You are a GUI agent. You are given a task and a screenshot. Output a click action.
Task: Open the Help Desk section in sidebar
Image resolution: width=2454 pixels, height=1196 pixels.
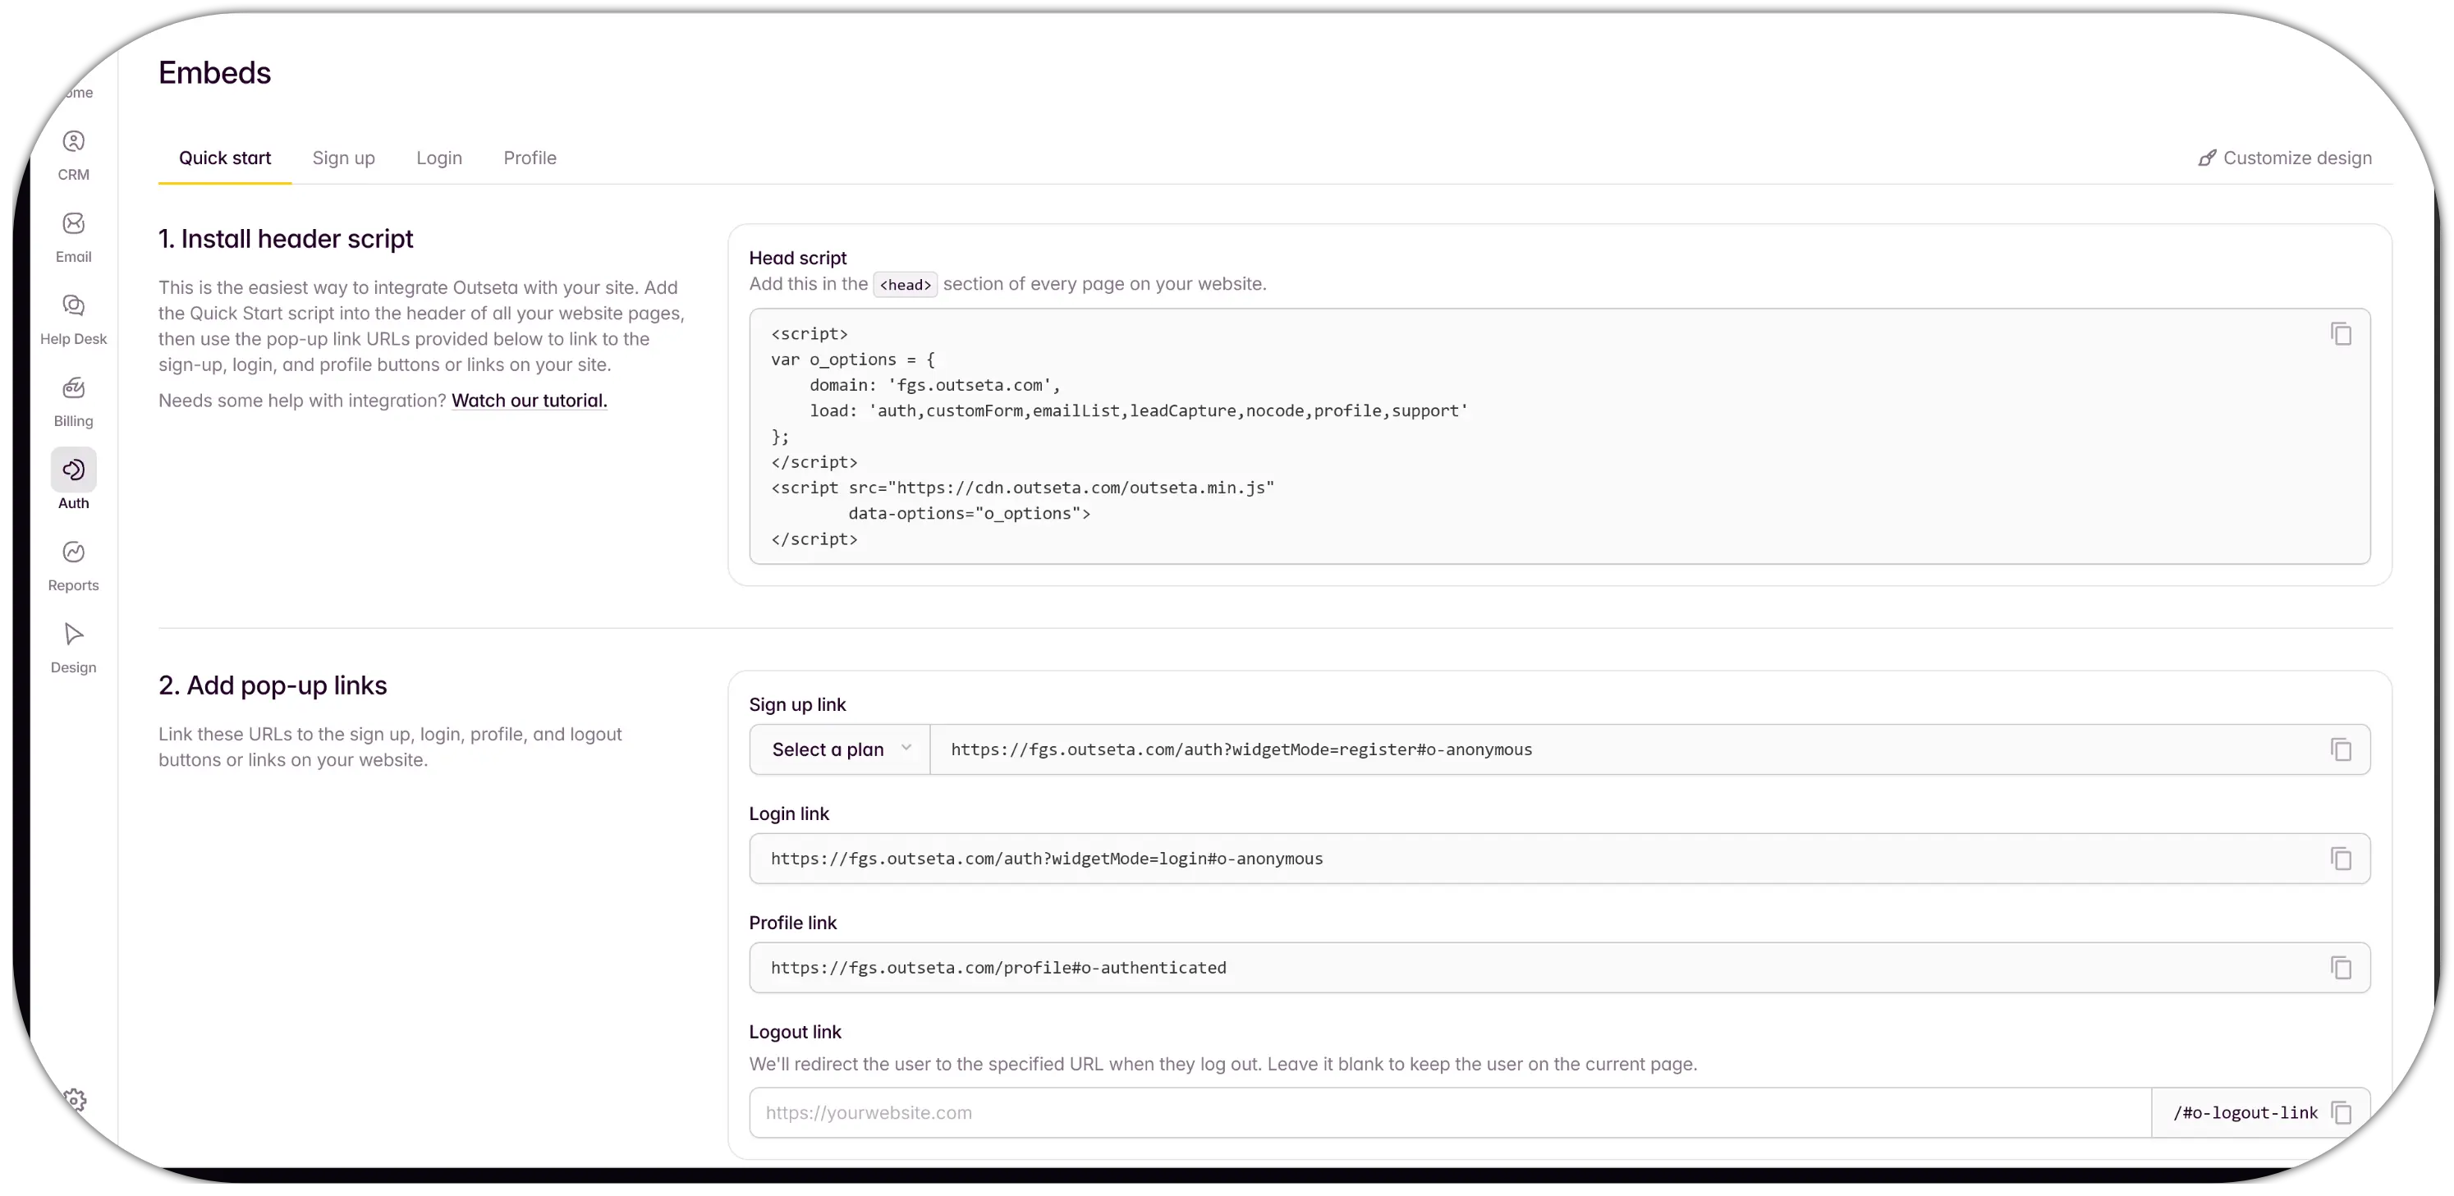coord(73,320)
